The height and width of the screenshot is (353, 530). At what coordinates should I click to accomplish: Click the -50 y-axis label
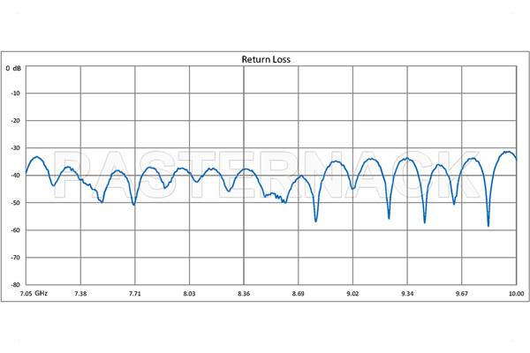tap(15, 203)
